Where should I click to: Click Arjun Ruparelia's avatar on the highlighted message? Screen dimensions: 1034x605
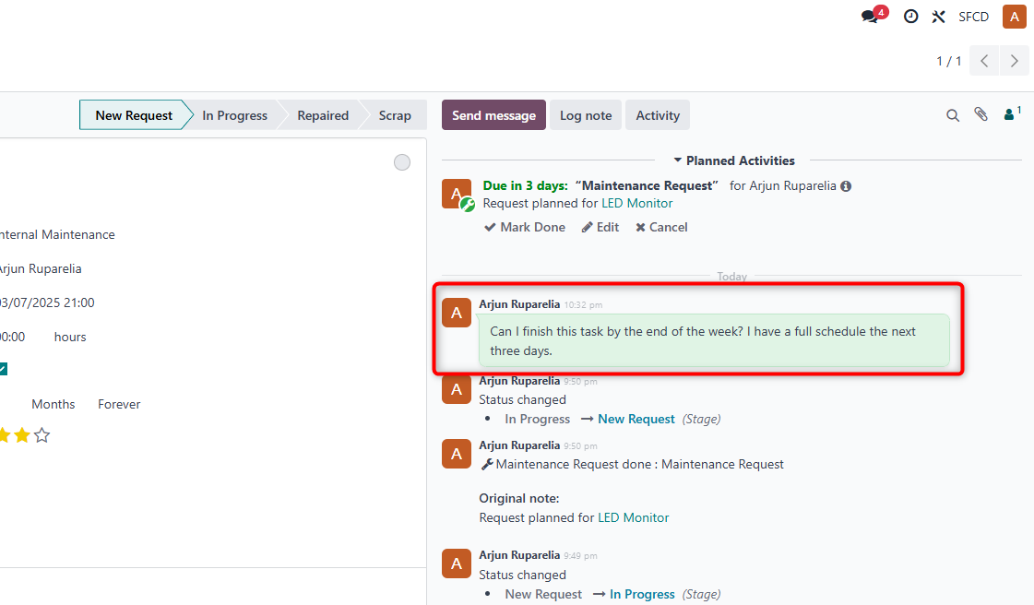tap(457, 313)
